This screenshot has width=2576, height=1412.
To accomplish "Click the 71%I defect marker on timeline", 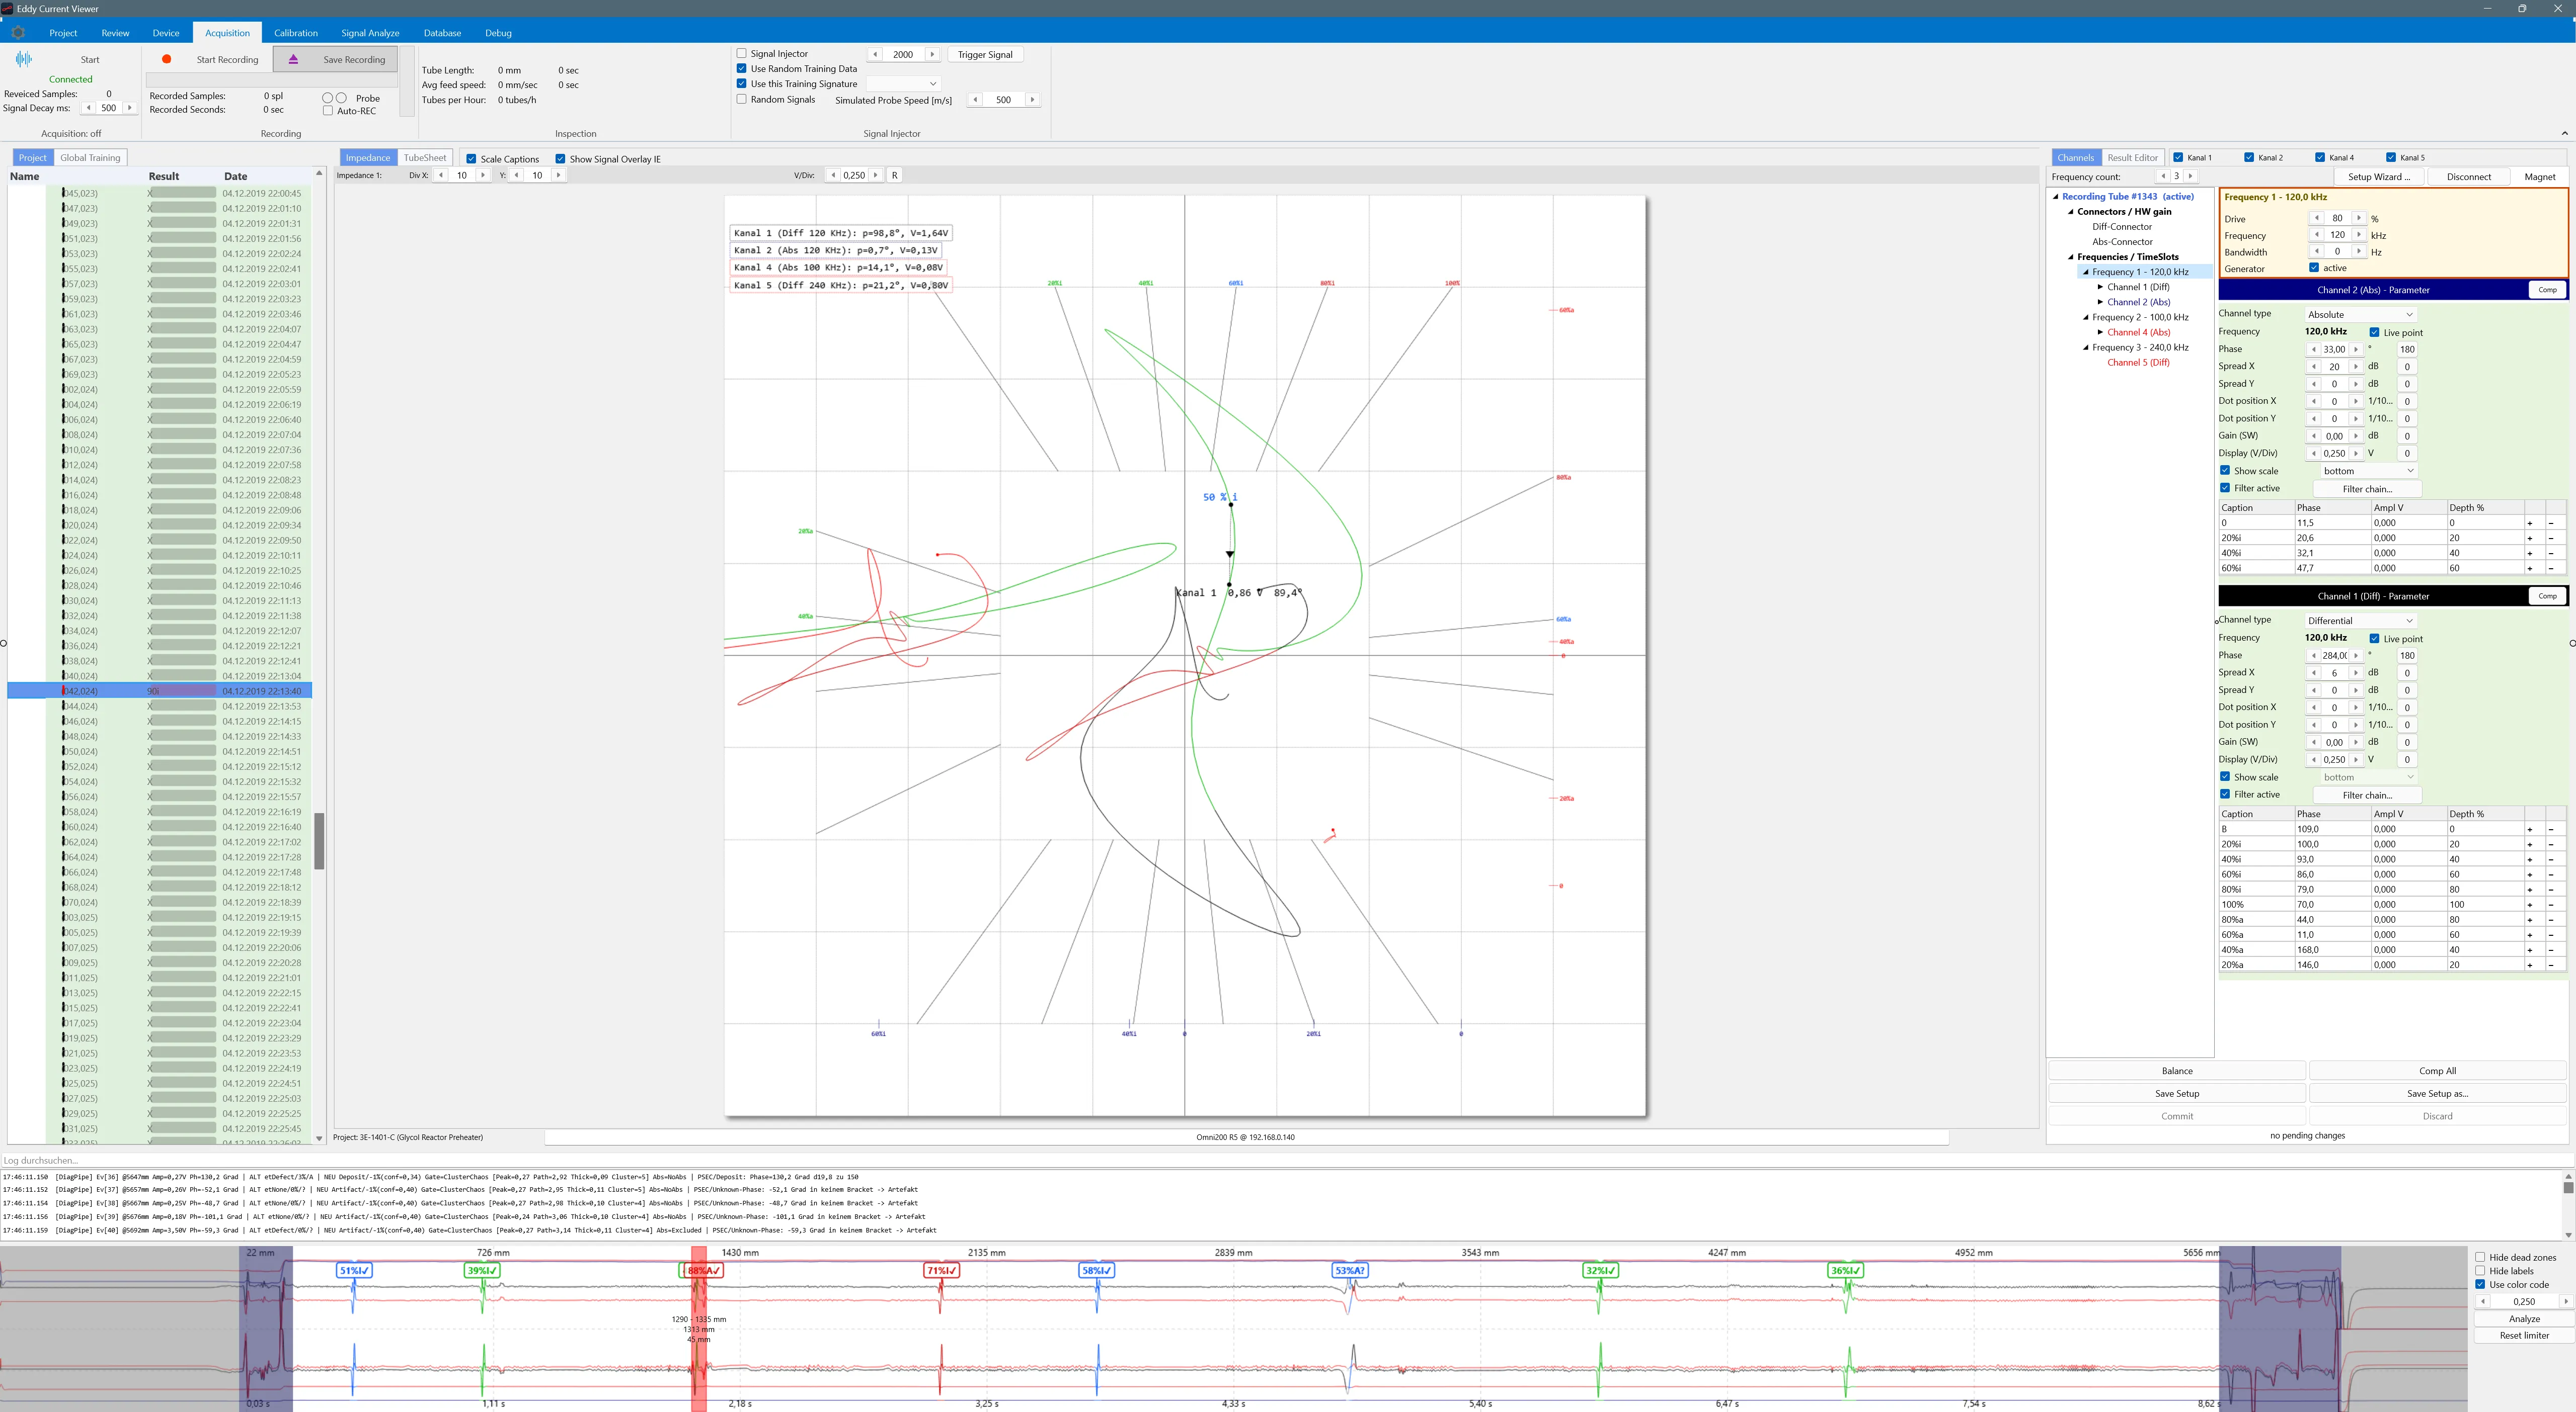I will pos(942,1270).
